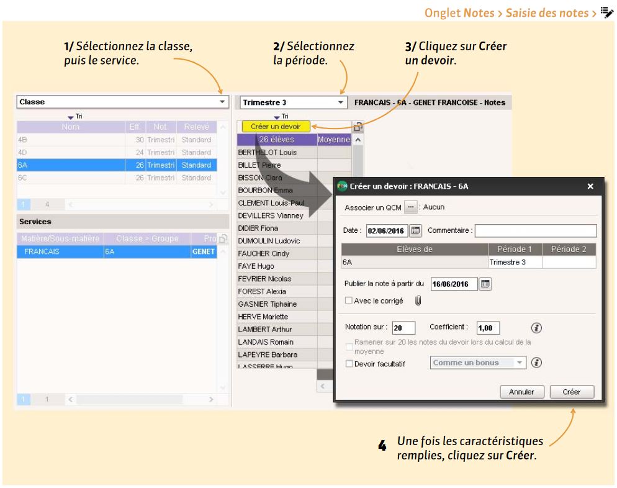Click info icon next to Coefficient field
Screen dimensions: 617x488
click(x=536, y=328)
